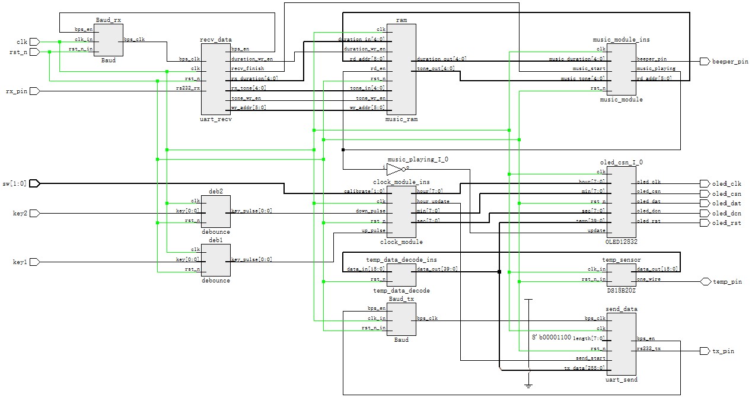Select the Baud_rx module block

coord(109,40)
